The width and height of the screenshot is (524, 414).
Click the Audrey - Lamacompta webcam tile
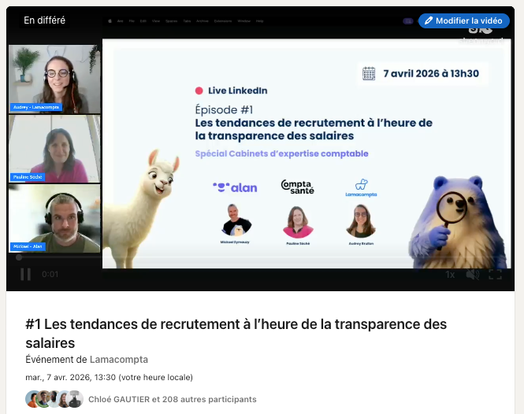[x=54, y=79]
